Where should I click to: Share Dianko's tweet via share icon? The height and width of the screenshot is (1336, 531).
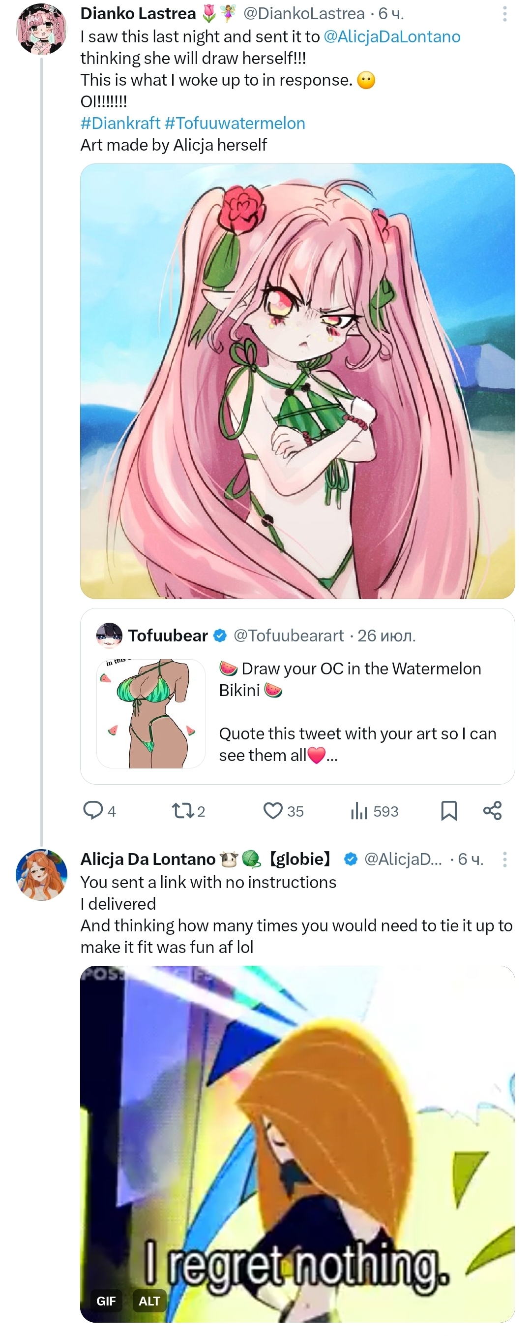pyautogui.click(x=492, y=811)
